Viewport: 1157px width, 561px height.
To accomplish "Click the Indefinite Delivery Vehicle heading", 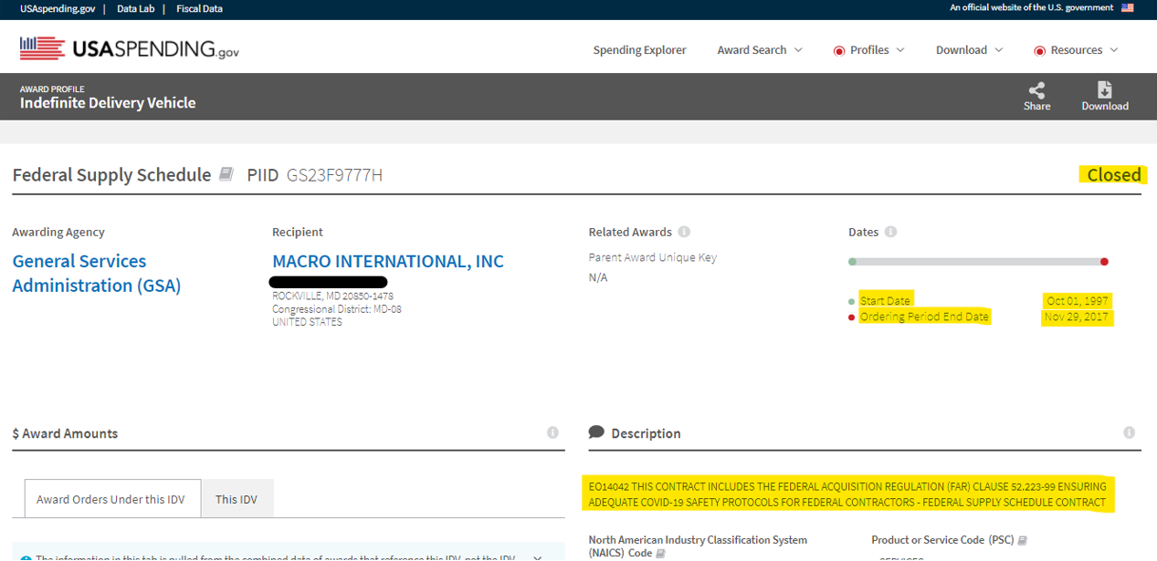I will (108, 103).
